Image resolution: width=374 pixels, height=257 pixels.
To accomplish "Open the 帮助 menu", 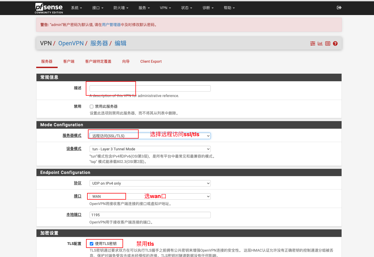I will pos(229,8).
